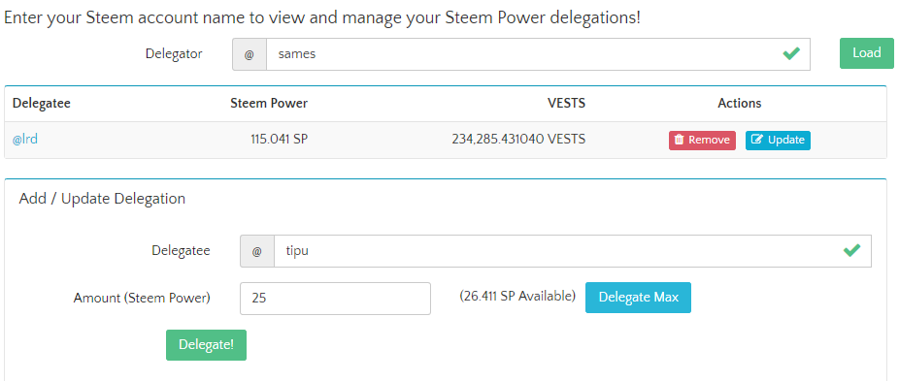The height and width of the screenshot is (381, 899).
Task: Click the Steem Power column header
Action: click(x=269, y=104)
